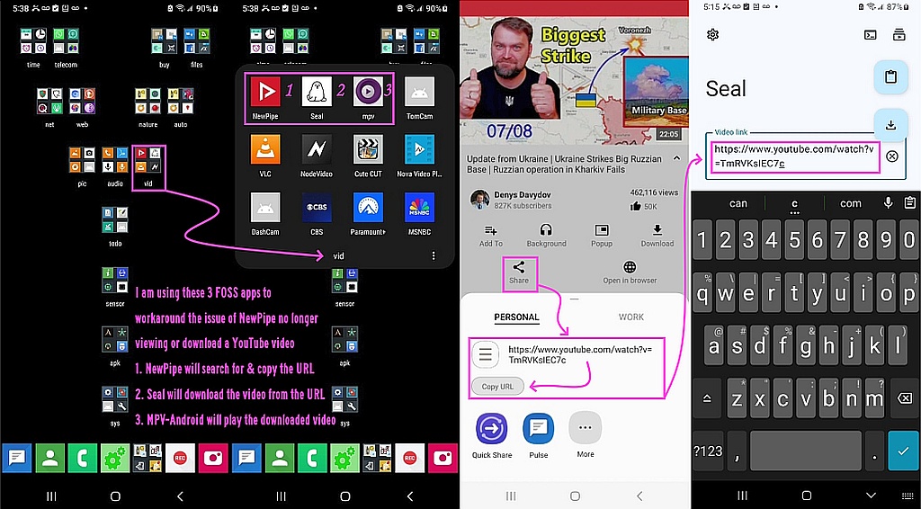This screenshot has height=509, width=921.
Task: Open Seal terminal command icon
Action: (x=871, y=35)
